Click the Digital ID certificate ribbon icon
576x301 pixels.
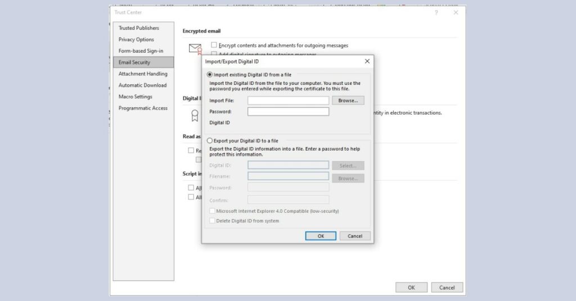point(195,116)
